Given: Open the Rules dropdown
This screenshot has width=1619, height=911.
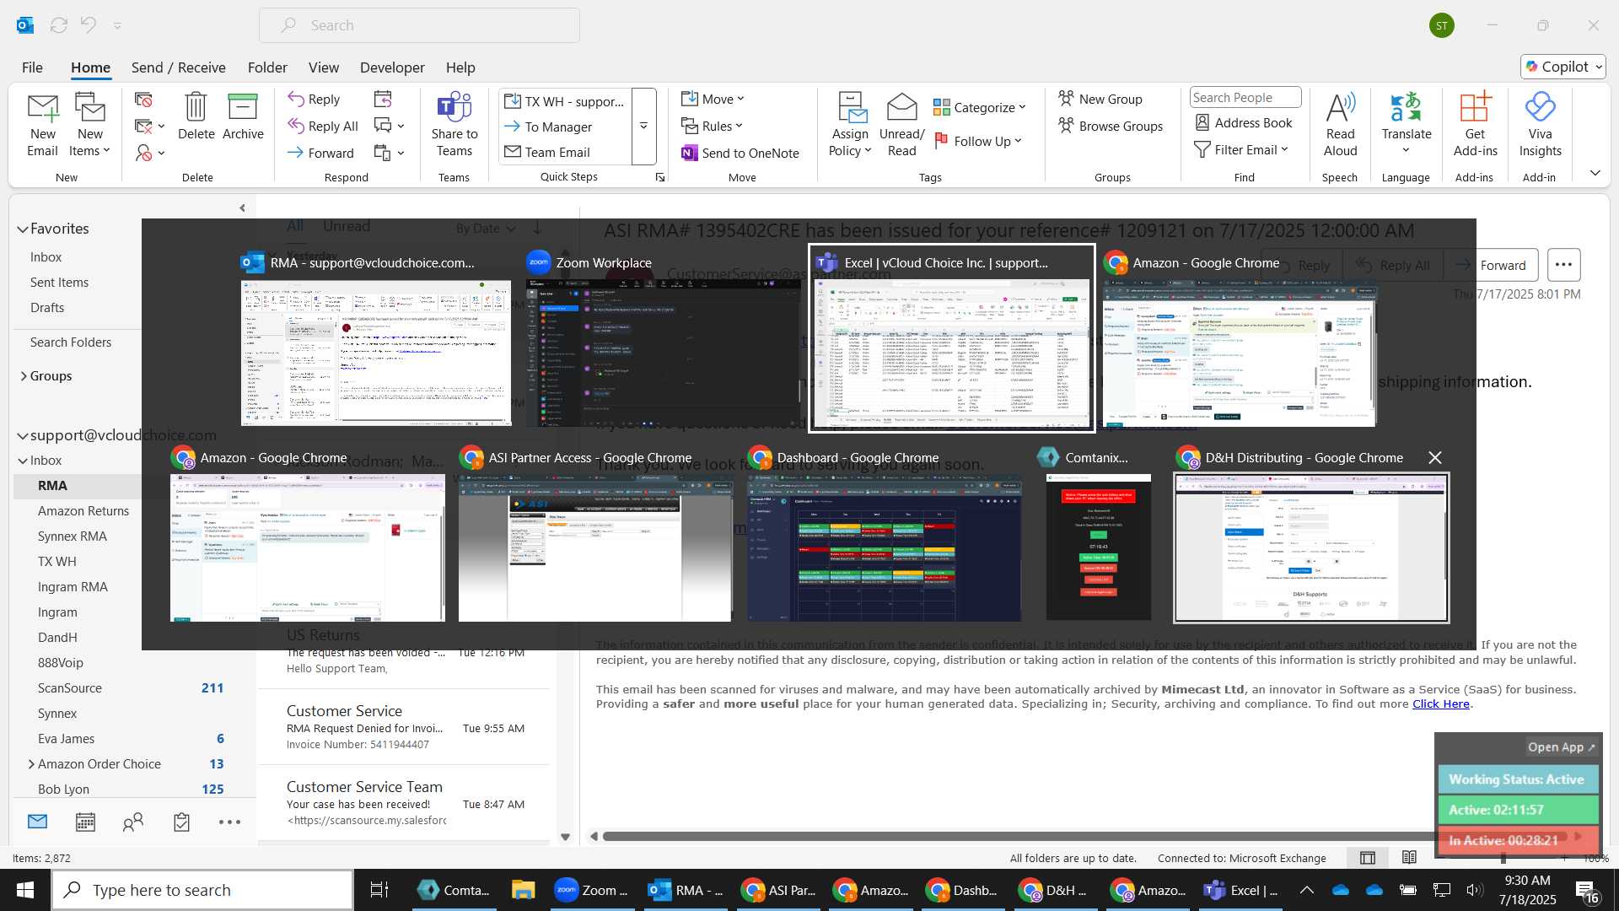Looking at the screenshot, I should [713, 126].
